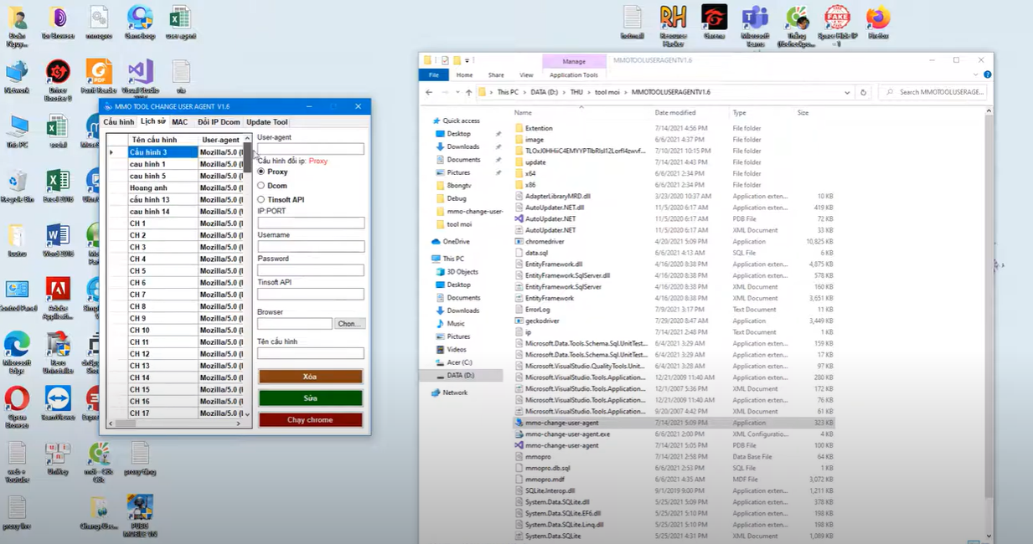
Task: Open the Firefox desktop shortcut
Action: click(x=878, y=18)
